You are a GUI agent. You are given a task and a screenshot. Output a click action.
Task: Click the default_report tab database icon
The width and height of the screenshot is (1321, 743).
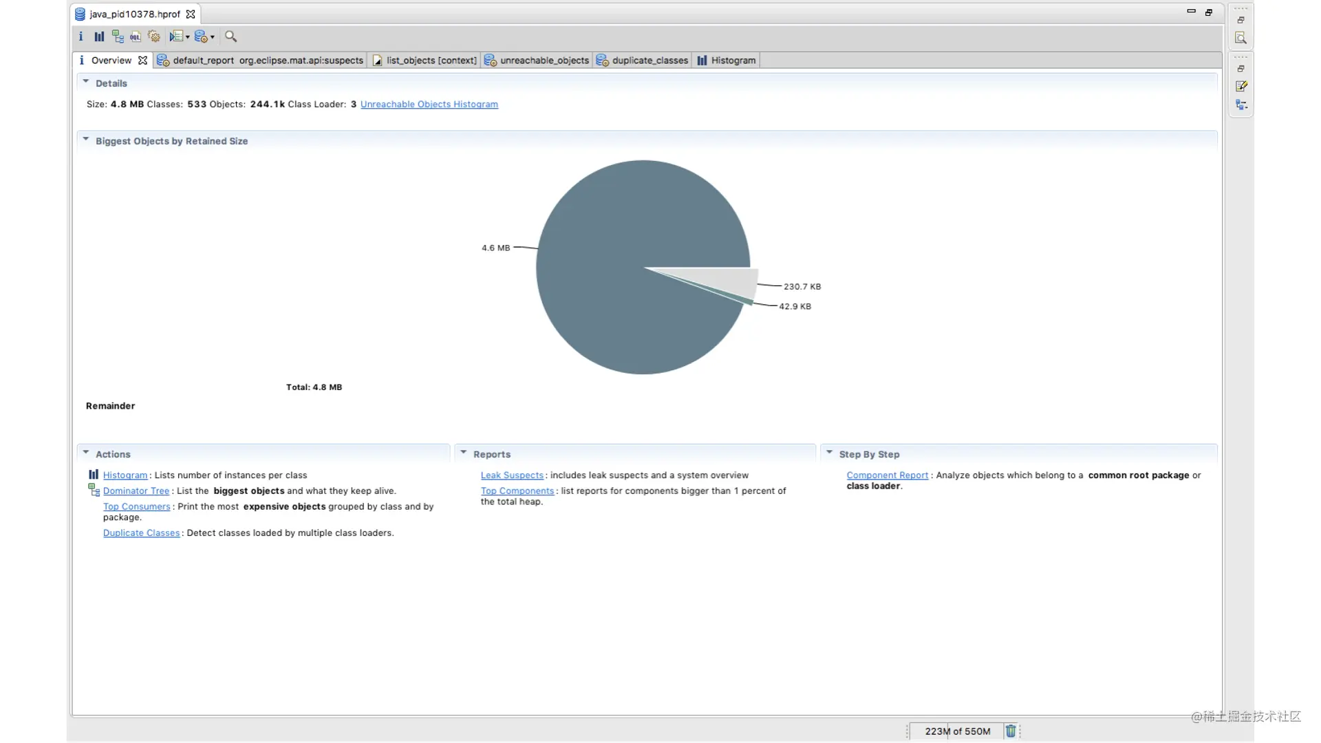coord(163,61)
